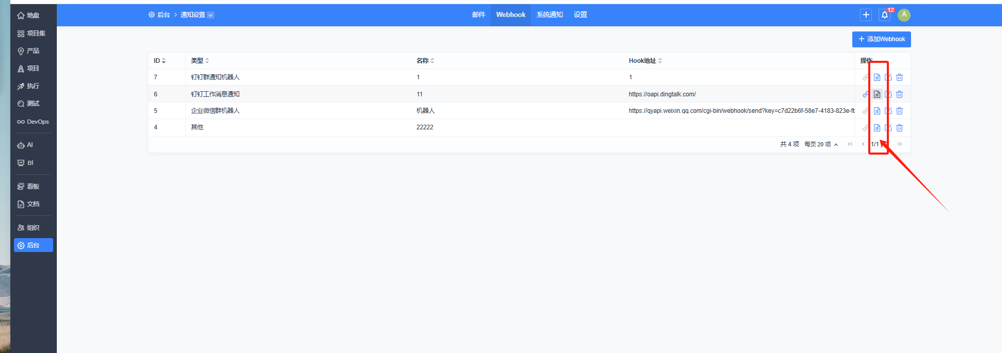Delete webhook ID 5

tap(900, 111)
